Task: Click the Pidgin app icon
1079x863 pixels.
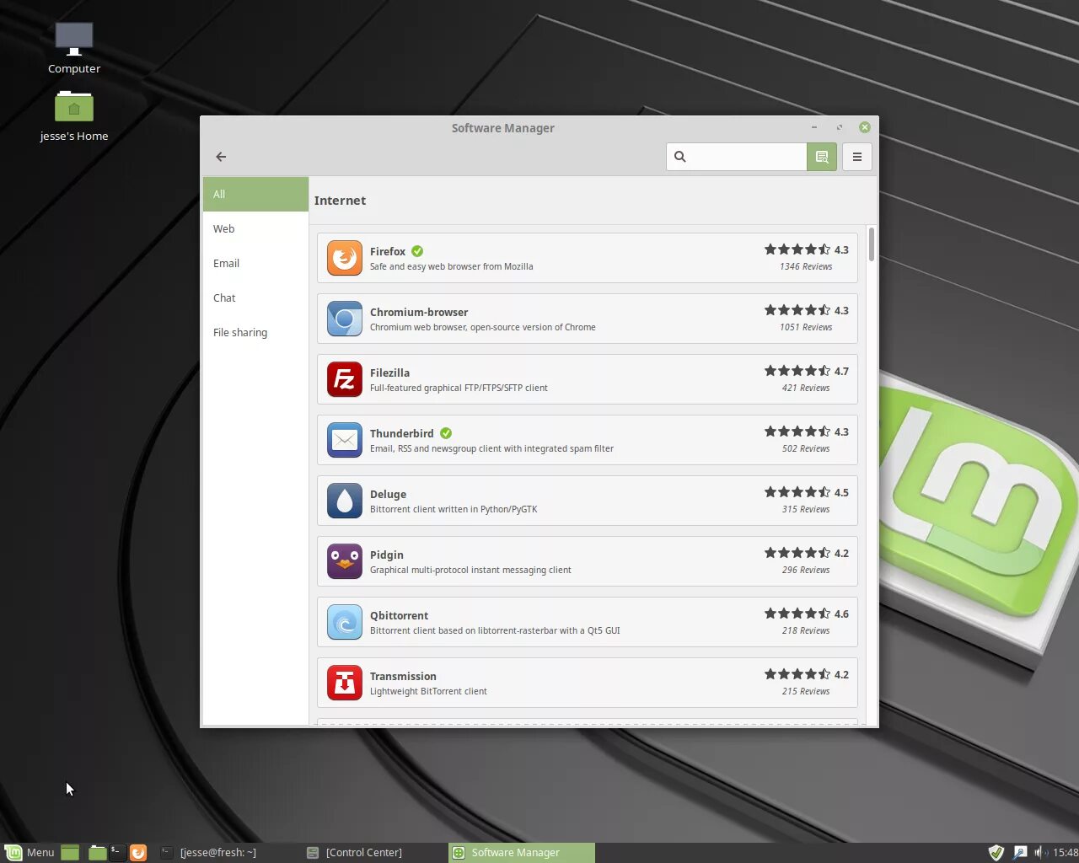Action: 345,561
